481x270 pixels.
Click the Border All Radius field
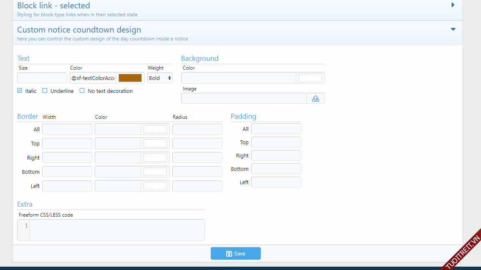pyautogui.click(x=197, y=129)
